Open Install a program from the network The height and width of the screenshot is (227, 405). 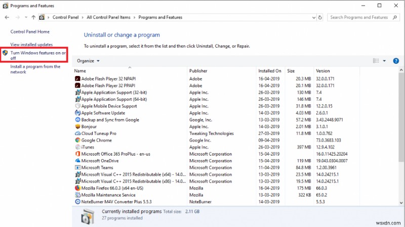(x=35, y=69)
